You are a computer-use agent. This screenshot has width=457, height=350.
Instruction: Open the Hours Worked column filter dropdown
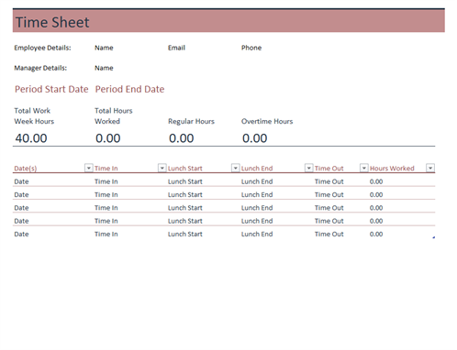(x=430, y=168)
